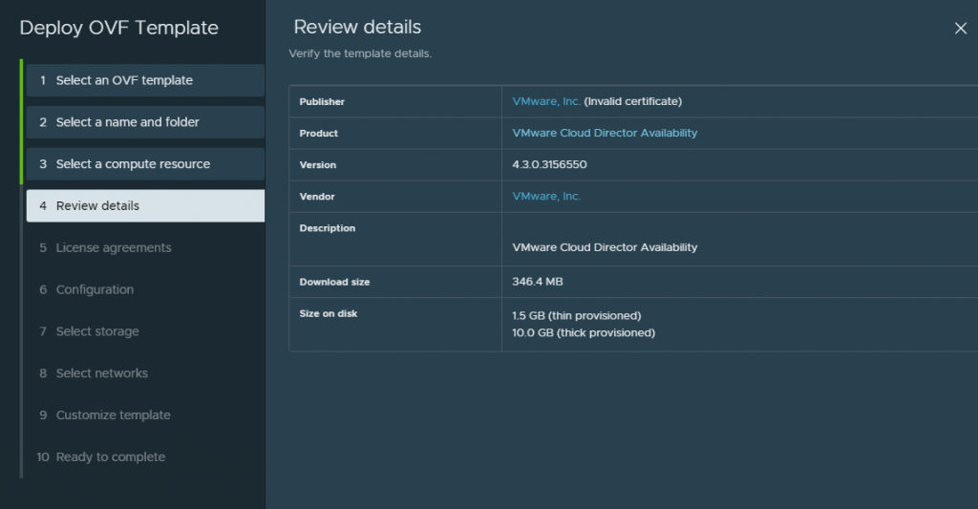Go to step 1 Select an OVF template
Screen dimensions: 978x509
(145, 80)
